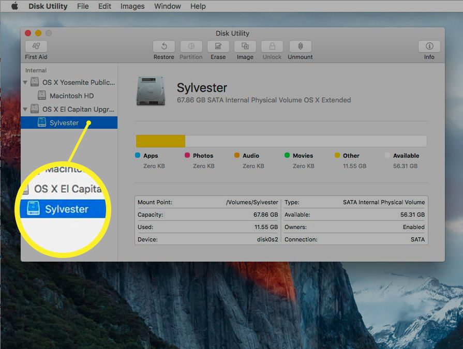Viewport: 463px width, 349px height.
Task: Collapse the OS X El Capitan disk triangle
Action: pyautogui.click(x=25, y=109)
